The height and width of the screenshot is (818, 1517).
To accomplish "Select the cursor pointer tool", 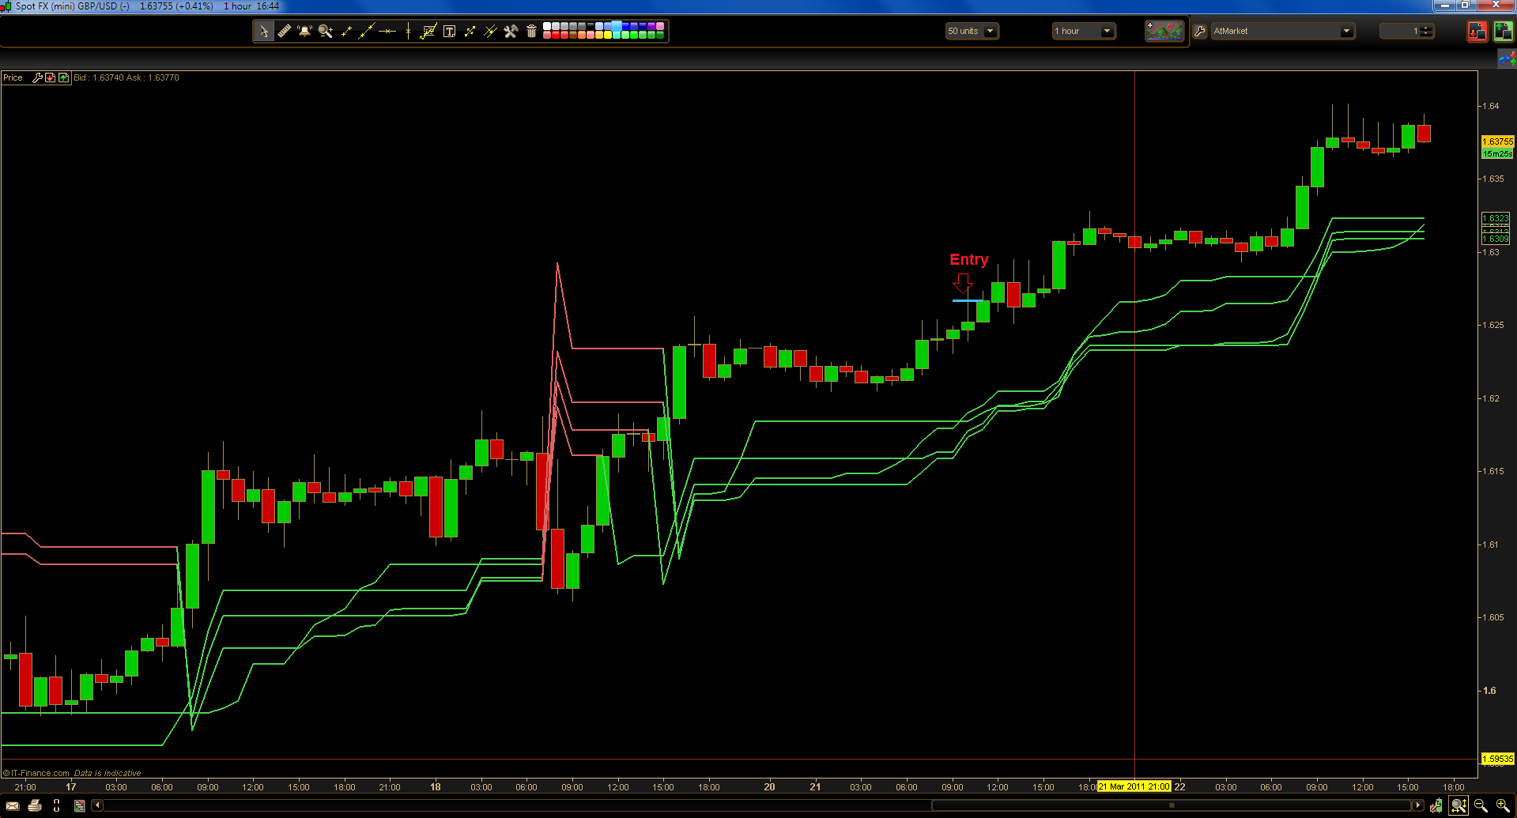I will tap(264, 32).
